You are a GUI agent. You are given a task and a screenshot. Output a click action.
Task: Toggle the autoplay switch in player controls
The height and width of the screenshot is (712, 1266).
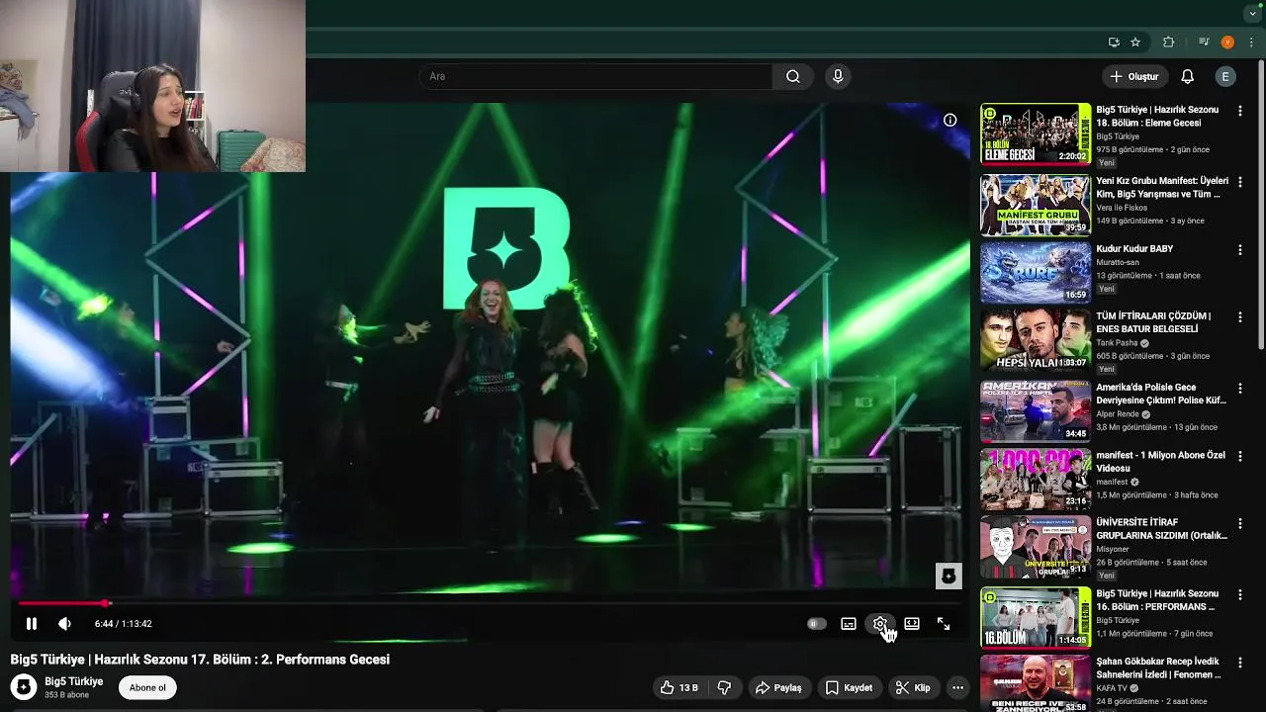click(x=816, y=624)
